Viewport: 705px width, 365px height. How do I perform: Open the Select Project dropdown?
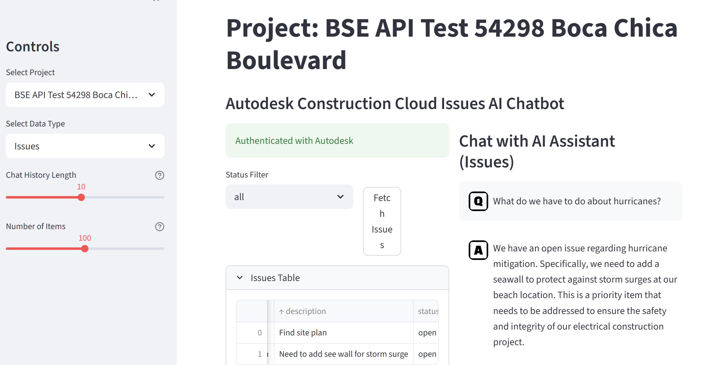click(85, 95)
